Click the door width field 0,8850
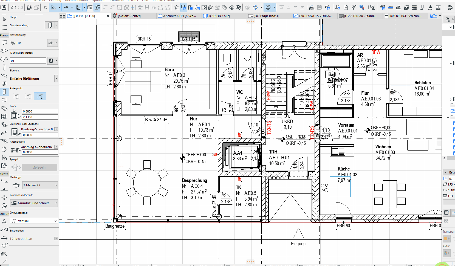 tap(40, 111)
